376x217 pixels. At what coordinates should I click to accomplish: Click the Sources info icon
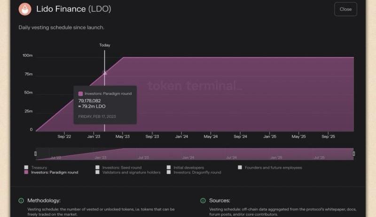pyautogui.click(x=203, y=201)
